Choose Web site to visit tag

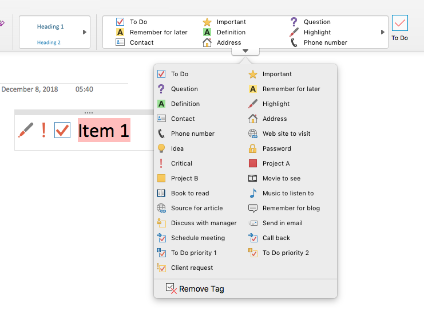point(279,133)
